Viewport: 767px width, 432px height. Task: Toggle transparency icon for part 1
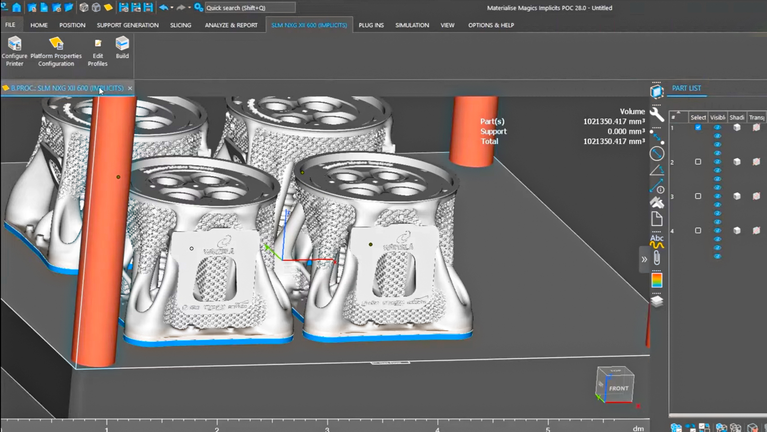tap(756, 127)
